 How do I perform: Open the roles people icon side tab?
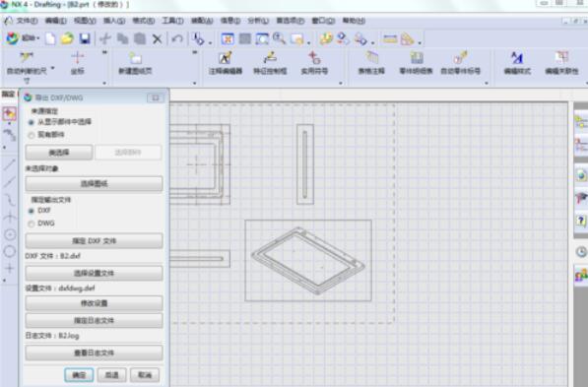(581, 276)
